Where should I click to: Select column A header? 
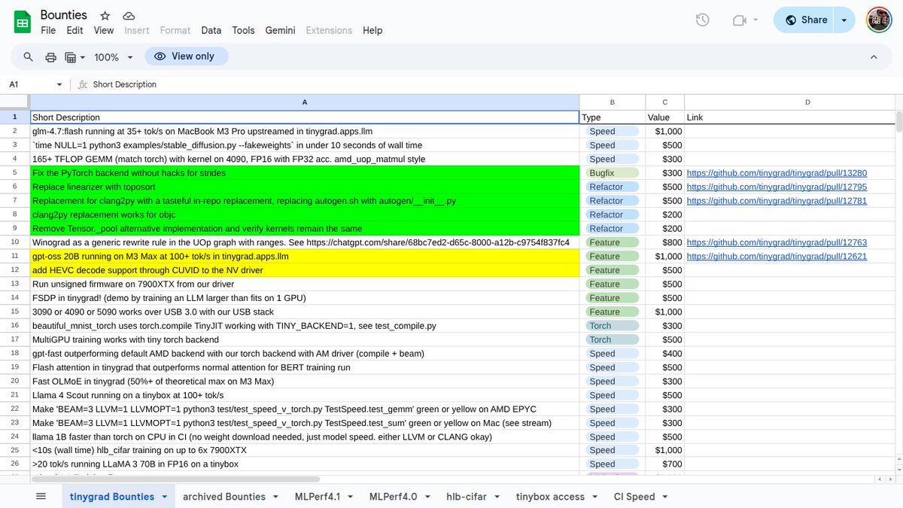click(304, 102)
